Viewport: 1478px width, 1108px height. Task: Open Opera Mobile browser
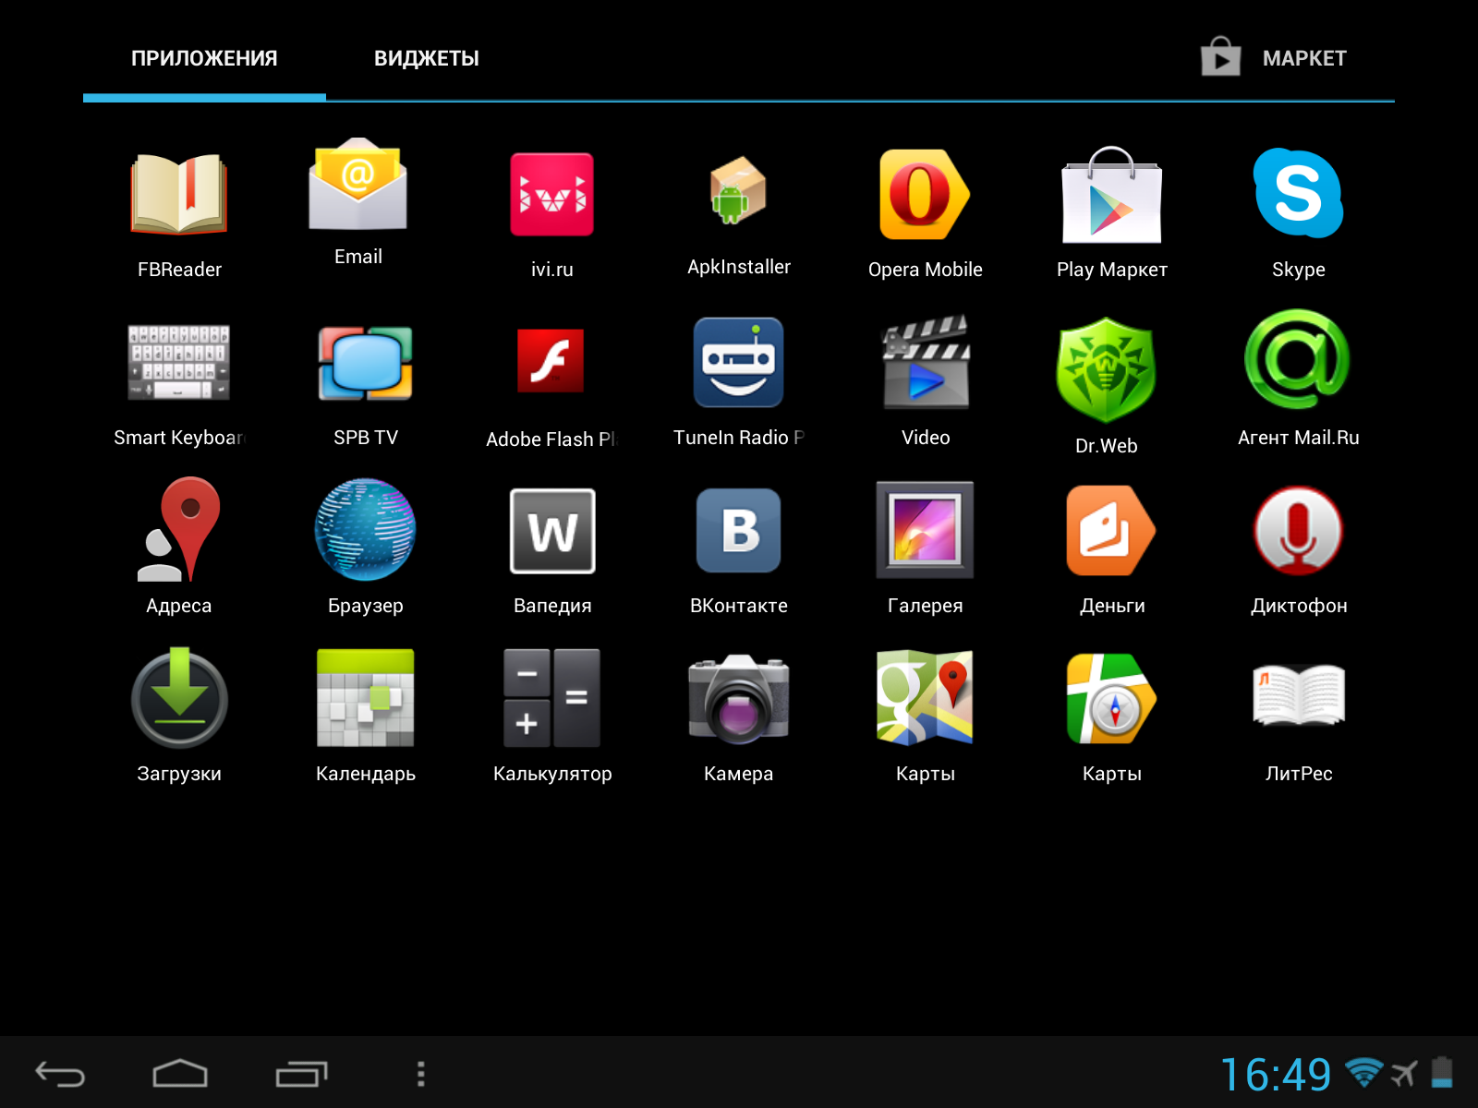coord(925,196)
